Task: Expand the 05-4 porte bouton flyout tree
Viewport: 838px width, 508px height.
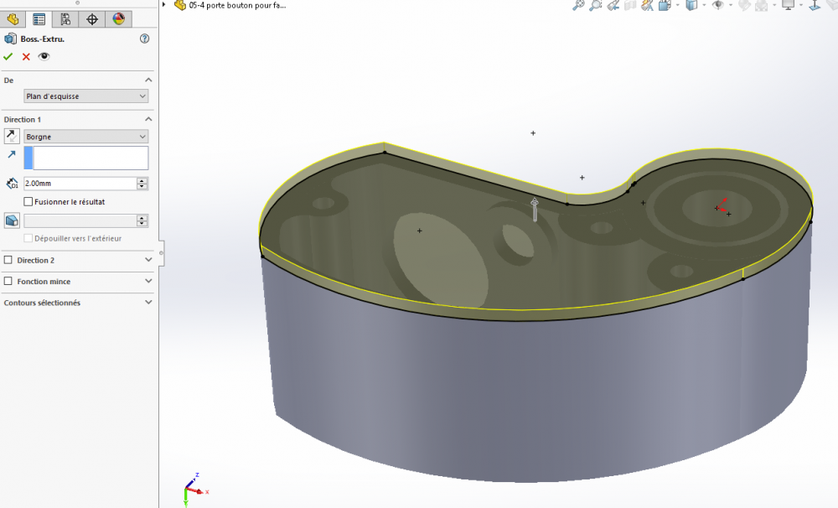Action: point(164,5)
